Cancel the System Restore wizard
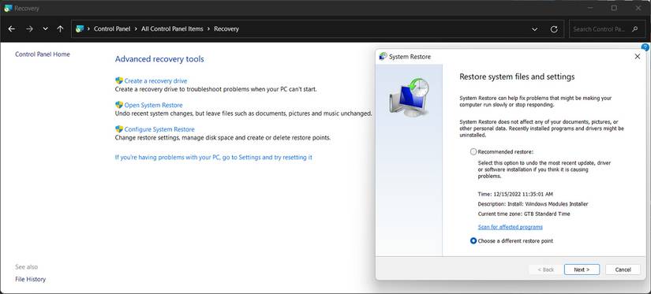 tap(623, 270)
